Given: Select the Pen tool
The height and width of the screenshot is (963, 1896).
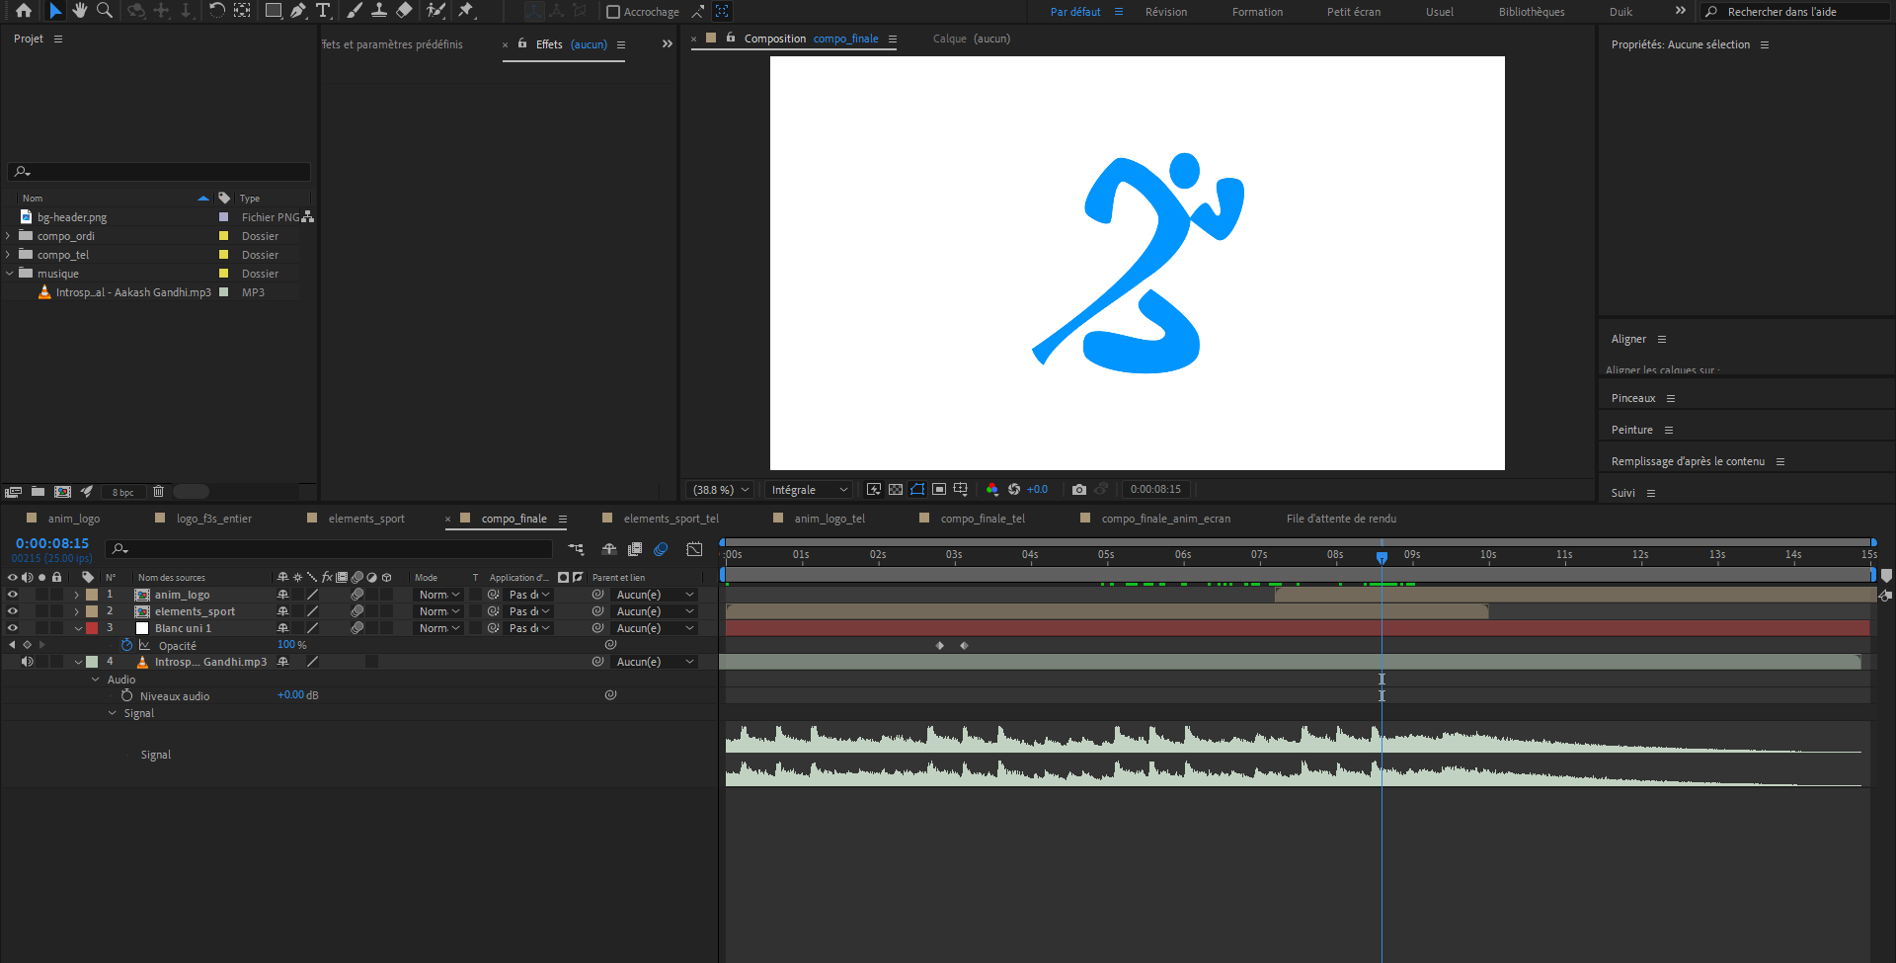Looking at the screenshot, I should coord(298,11).
